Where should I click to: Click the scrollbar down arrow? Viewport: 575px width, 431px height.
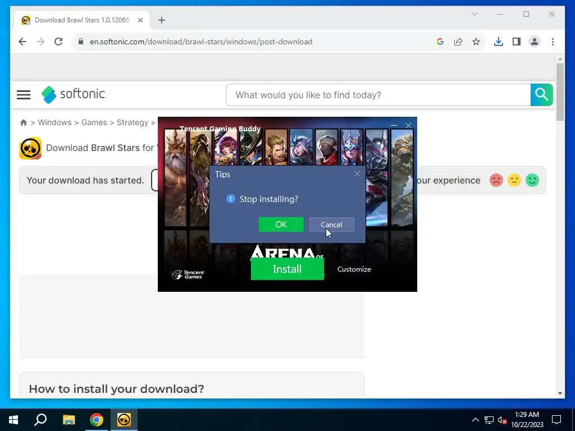tap(560, 393)
